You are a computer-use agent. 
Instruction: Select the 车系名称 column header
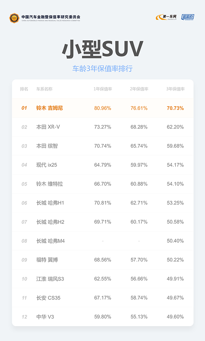(44, 89)
